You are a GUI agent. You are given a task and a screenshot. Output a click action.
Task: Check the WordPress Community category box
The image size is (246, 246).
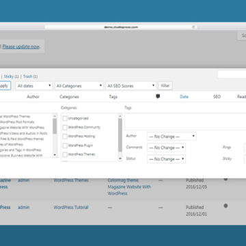pyautogui.click(x=65, y=127)
